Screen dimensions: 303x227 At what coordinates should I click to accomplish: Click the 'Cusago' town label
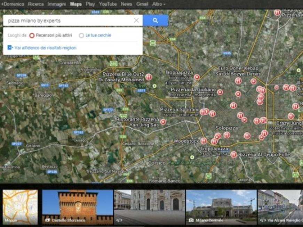(80, 140)
